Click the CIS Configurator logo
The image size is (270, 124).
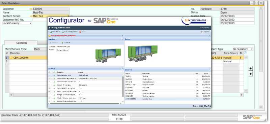(x=194, y=21)
